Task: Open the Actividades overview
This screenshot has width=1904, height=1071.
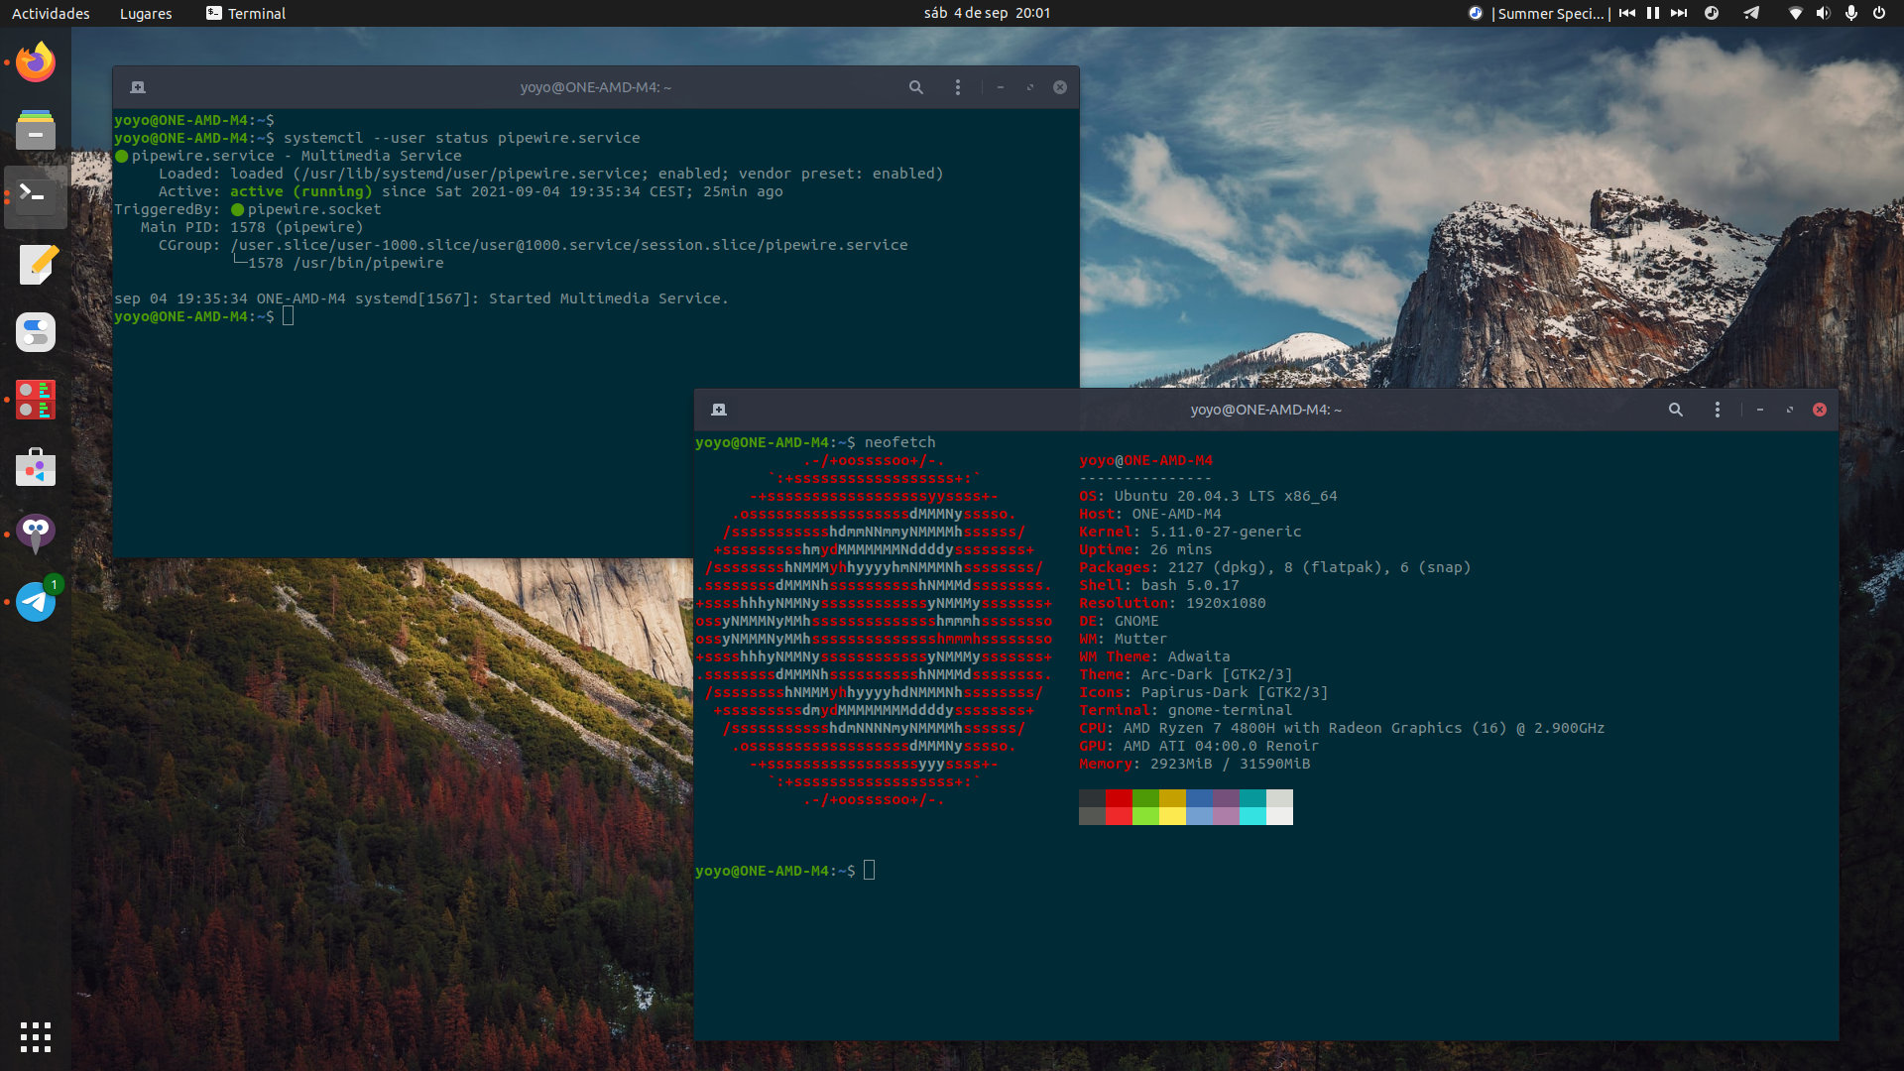Action: [51, 13]
